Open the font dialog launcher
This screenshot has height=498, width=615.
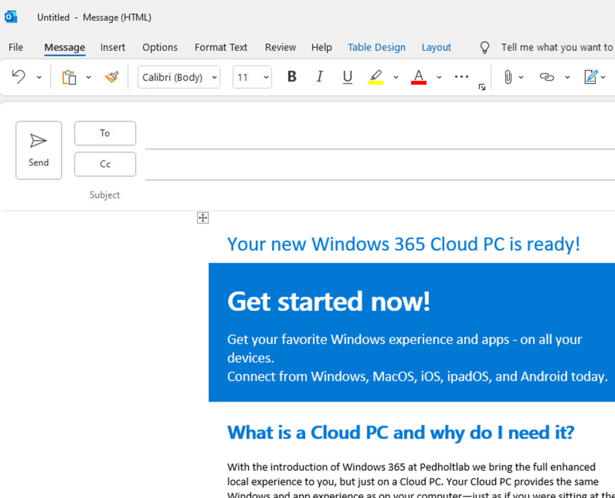(x=482, y=87)
